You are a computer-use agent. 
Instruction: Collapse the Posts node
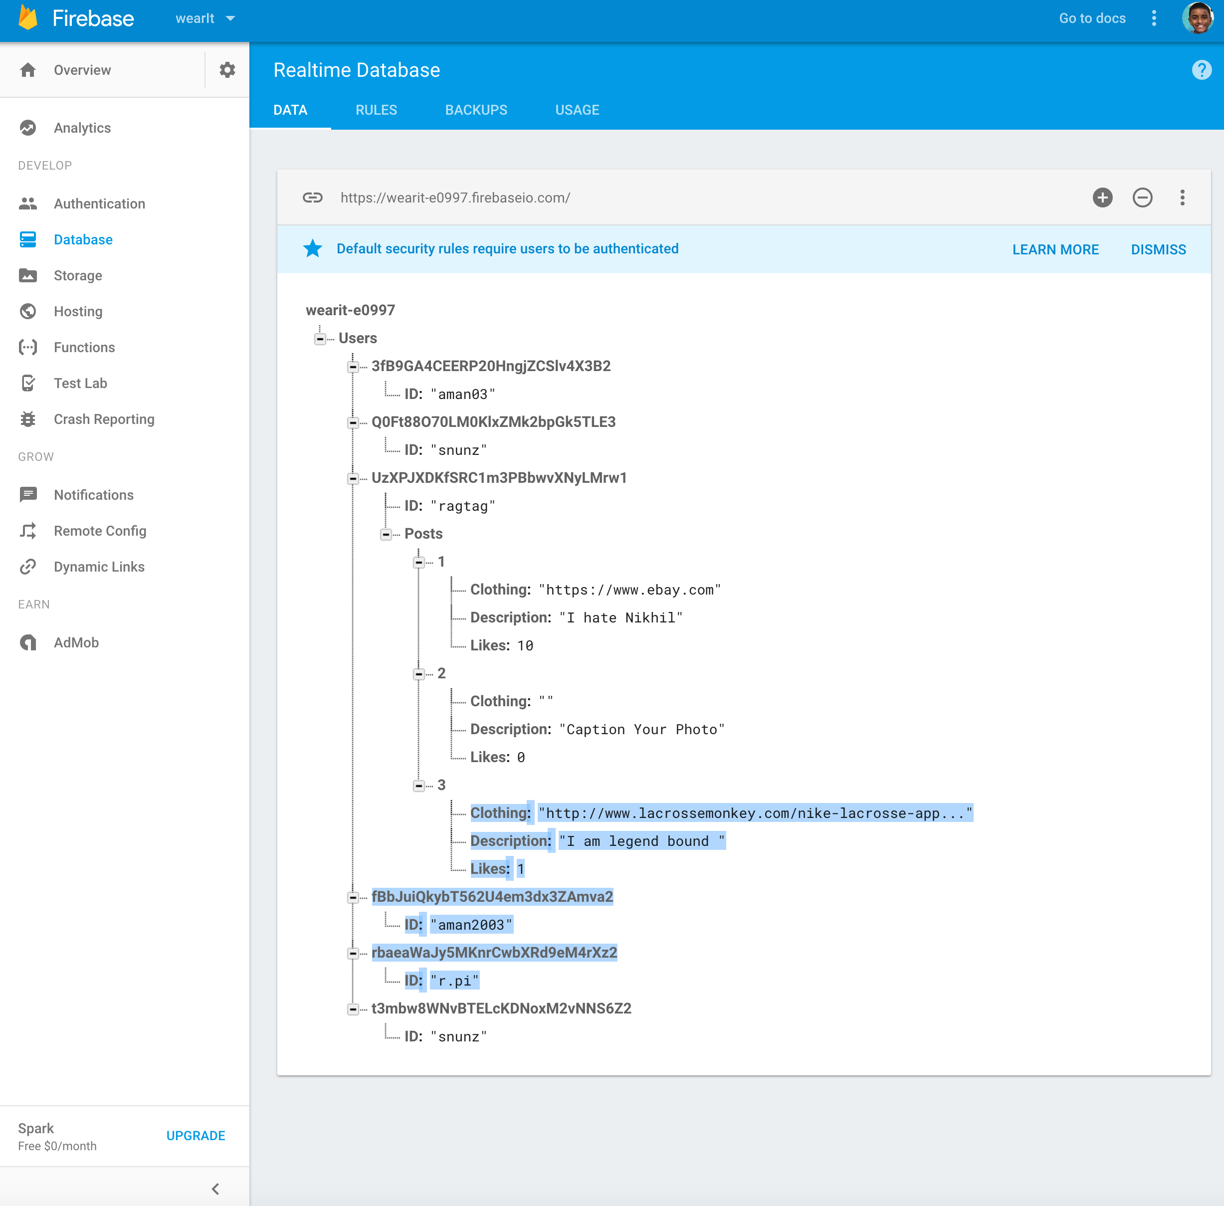[x=386, y=535]
